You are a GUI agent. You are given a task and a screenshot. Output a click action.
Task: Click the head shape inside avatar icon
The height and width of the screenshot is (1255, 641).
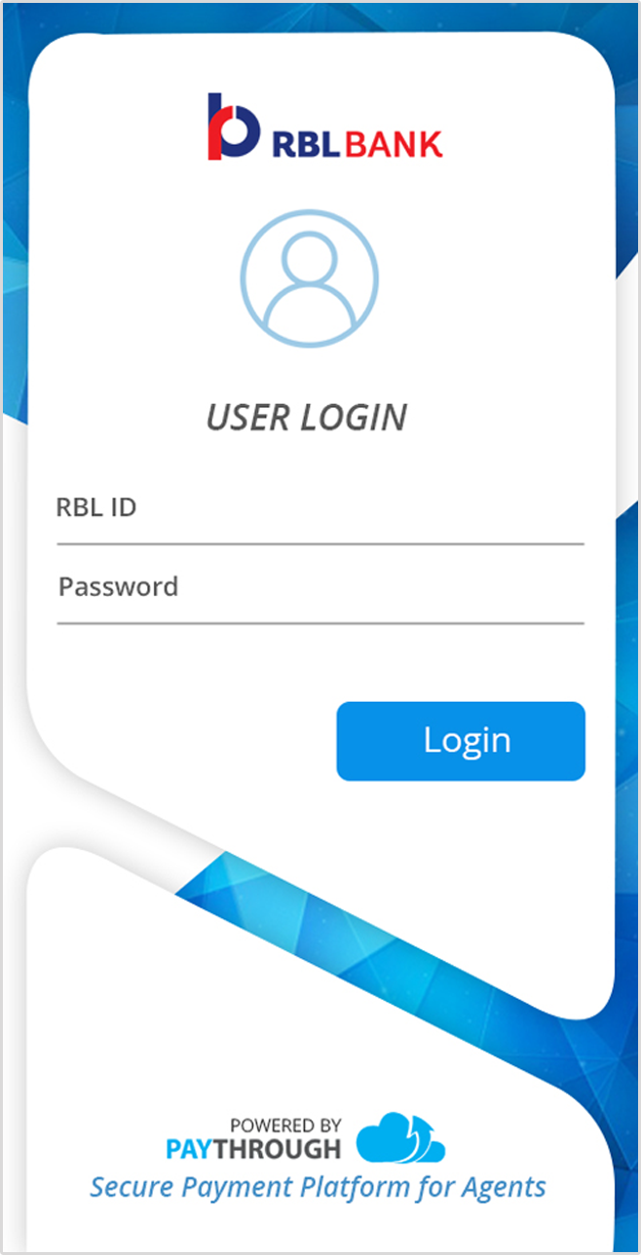(310, 260)
